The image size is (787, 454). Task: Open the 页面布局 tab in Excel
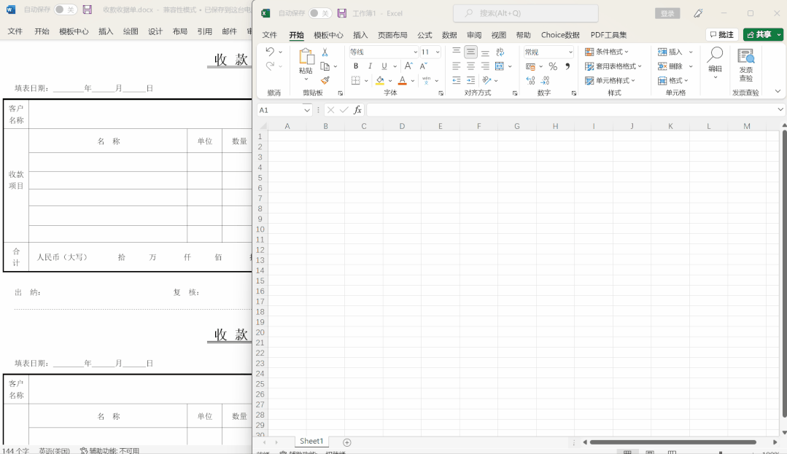[392, 35]
